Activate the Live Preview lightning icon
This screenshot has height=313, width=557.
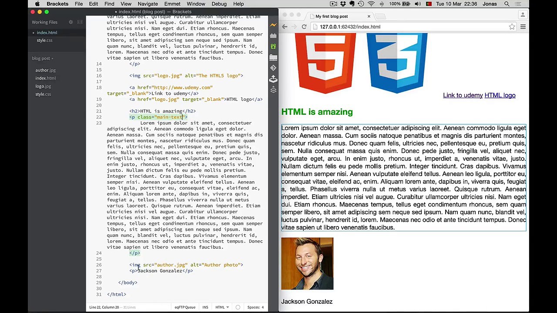(273, 25)
